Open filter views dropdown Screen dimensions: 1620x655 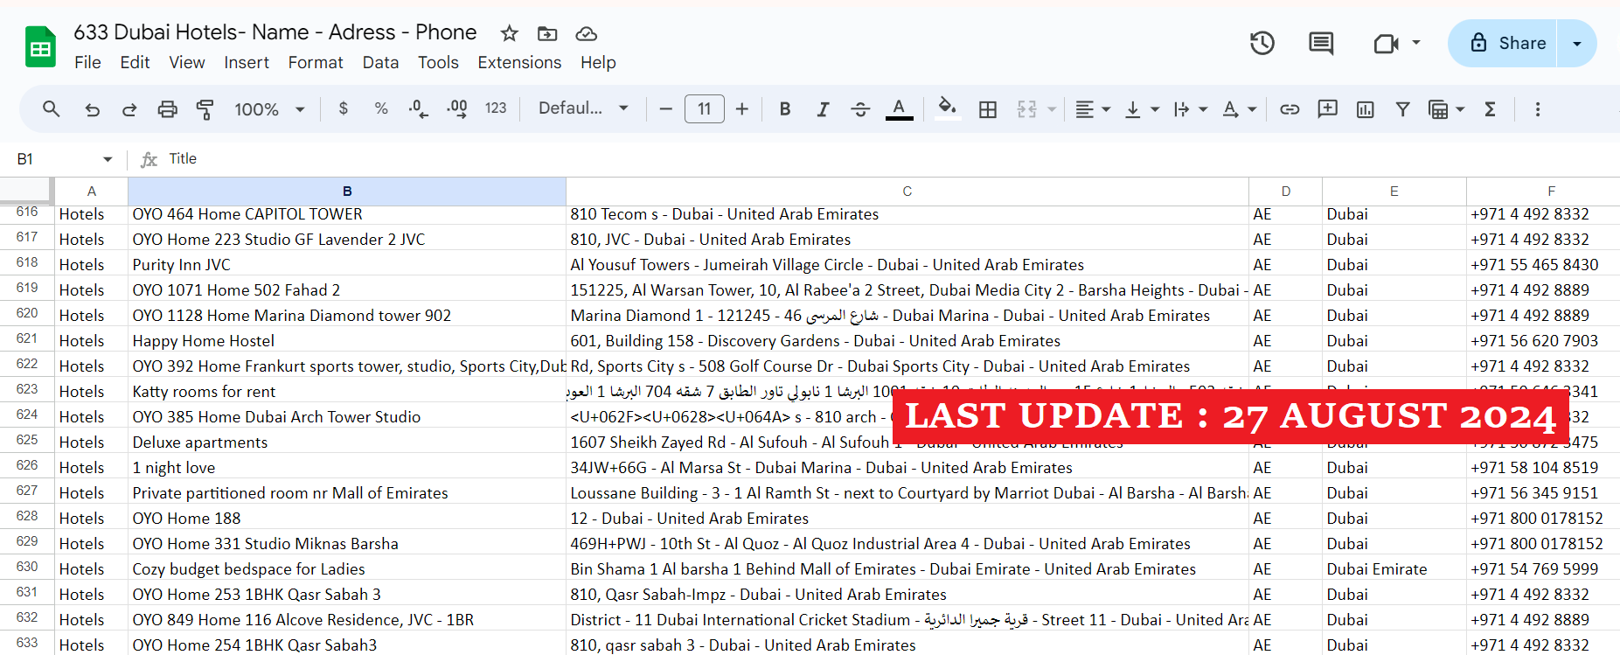(1446, 109)
